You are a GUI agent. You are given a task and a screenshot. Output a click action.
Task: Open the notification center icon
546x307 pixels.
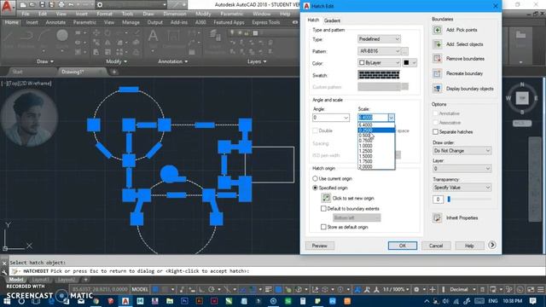(x=532, y=301)
